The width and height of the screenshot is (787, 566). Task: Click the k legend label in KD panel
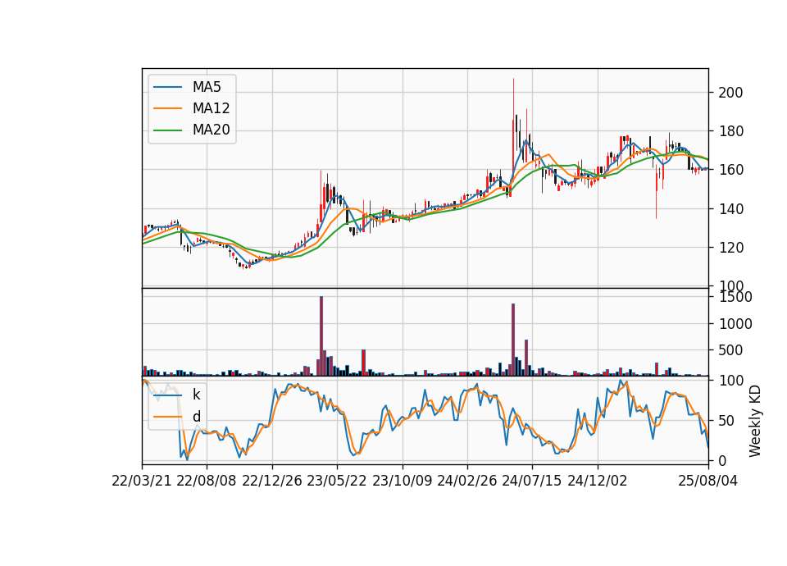tap(196, 395)
